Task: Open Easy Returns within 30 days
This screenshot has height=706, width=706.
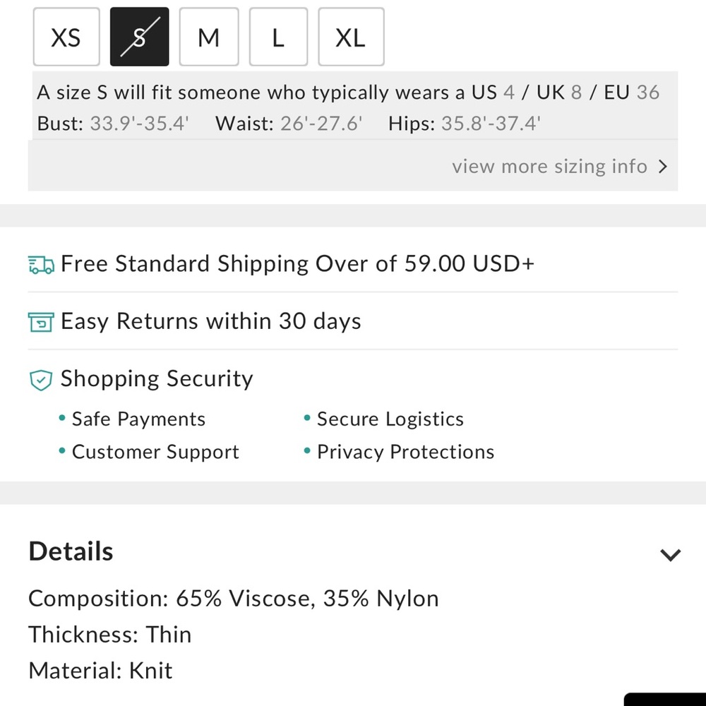Action: click(210, 322)
